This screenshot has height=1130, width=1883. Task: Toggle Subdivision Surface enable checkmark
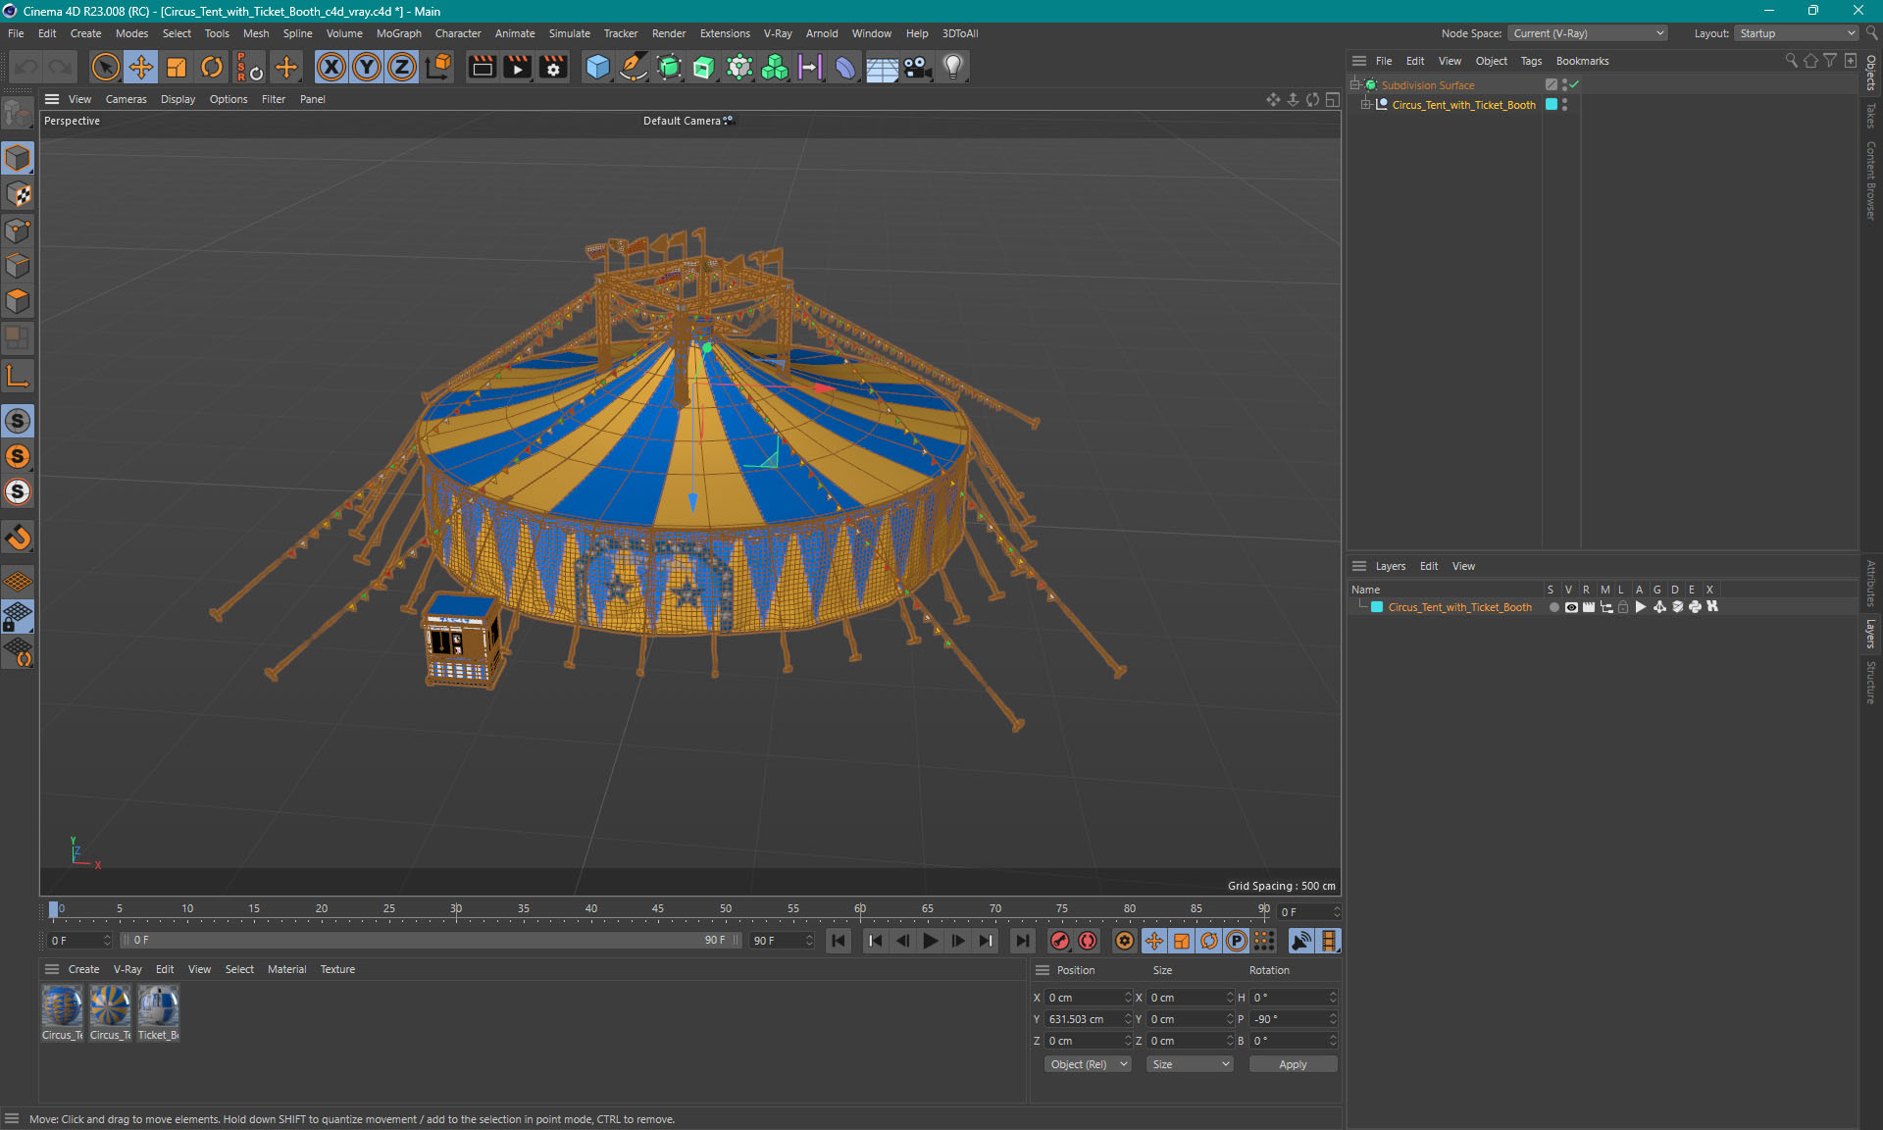pyautogui.click(x=1574, y=85)
